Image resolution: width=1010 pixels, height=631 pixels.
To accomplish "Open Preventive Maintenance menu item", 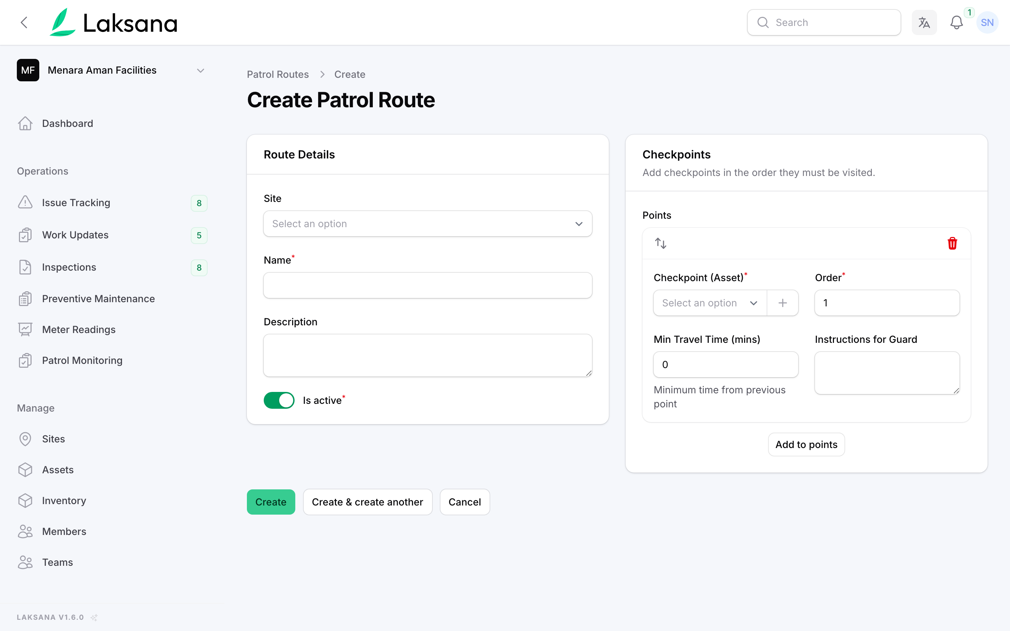I will tap(112, 299).
